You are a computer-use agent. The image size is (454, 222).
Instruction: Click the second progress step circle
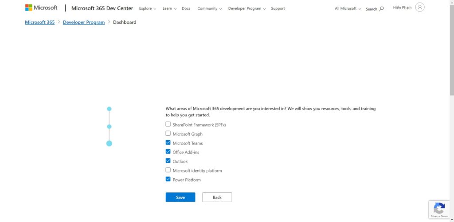pyautogui.click(x=109, y=126)
